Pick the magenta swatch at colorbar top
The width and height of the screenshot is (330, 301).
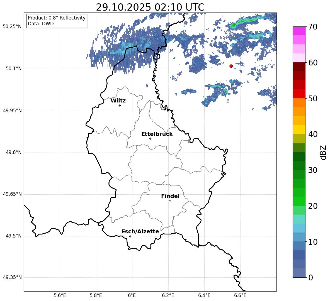[299, 31]
